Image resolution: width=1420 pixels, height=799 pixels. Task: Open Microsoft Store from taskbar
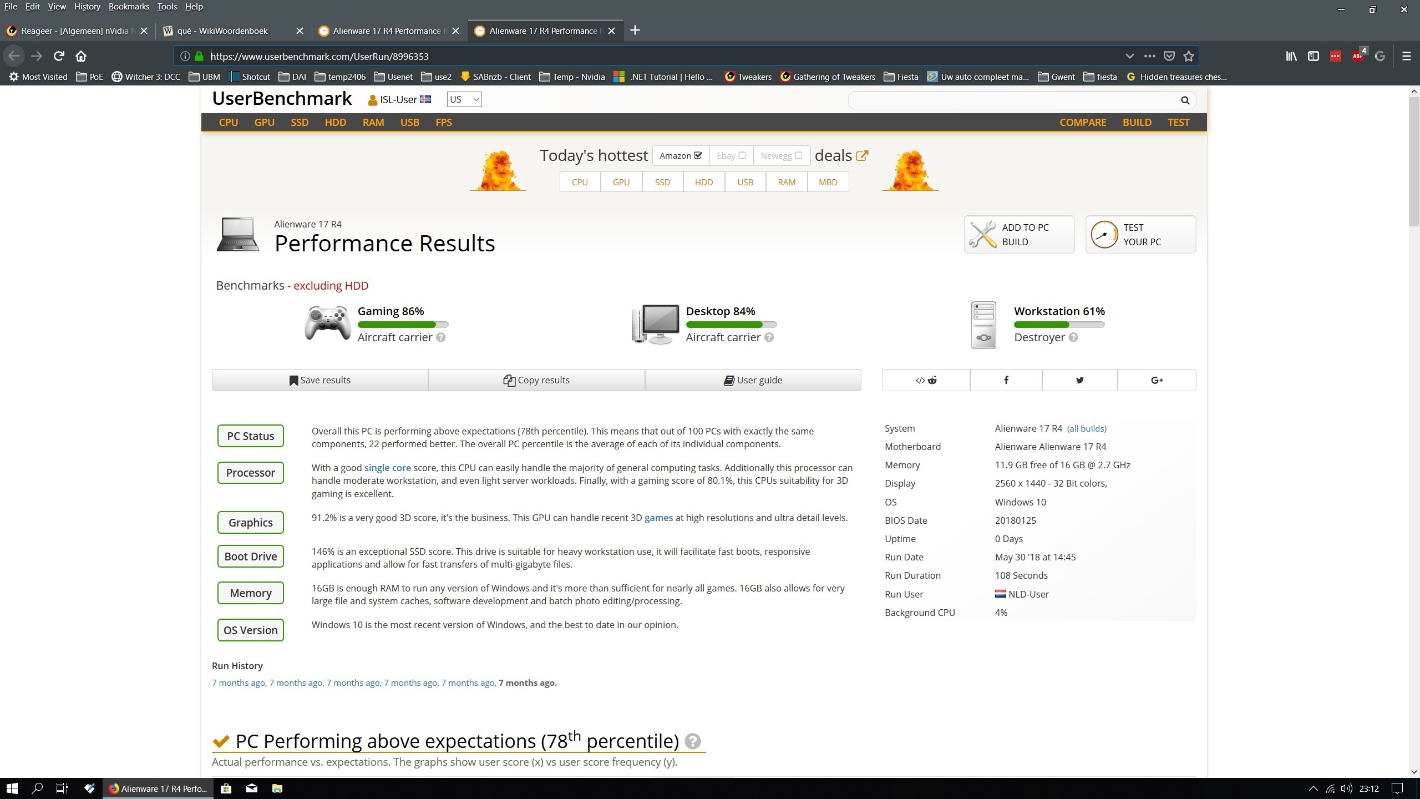pos(226,788)
